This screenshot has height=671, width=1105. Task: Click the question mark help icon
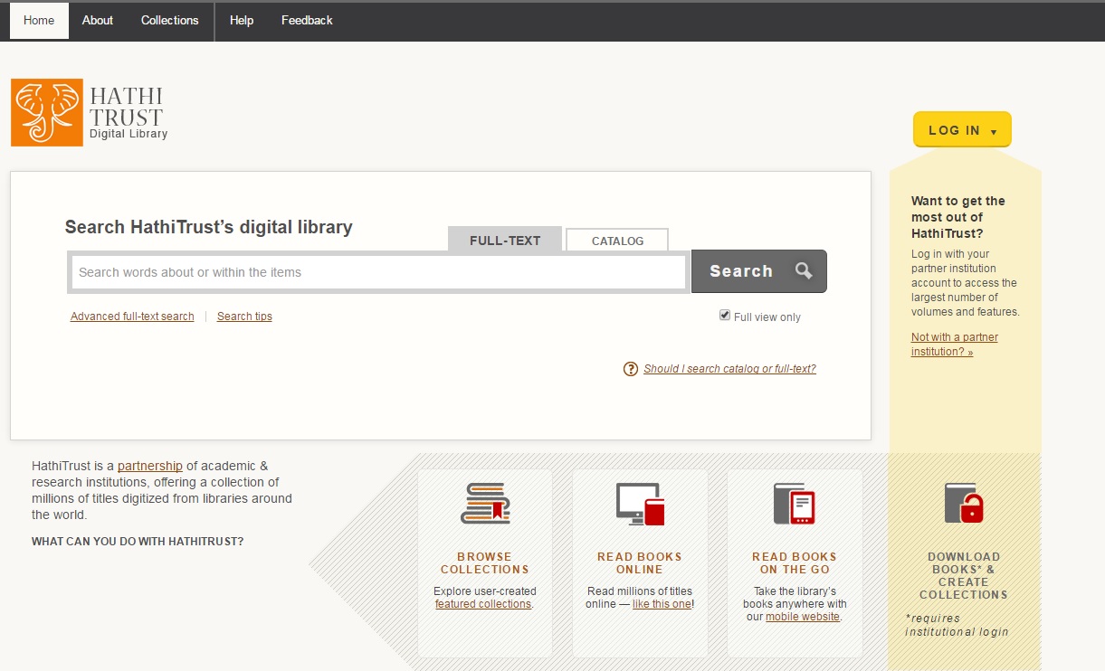631,369
